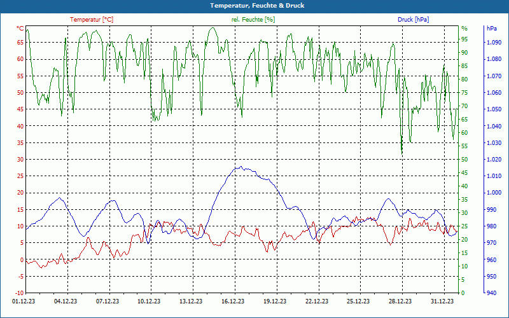The image size is (509, 318).
Task: Click the date label 16.12.23
Action: [233, 301]
